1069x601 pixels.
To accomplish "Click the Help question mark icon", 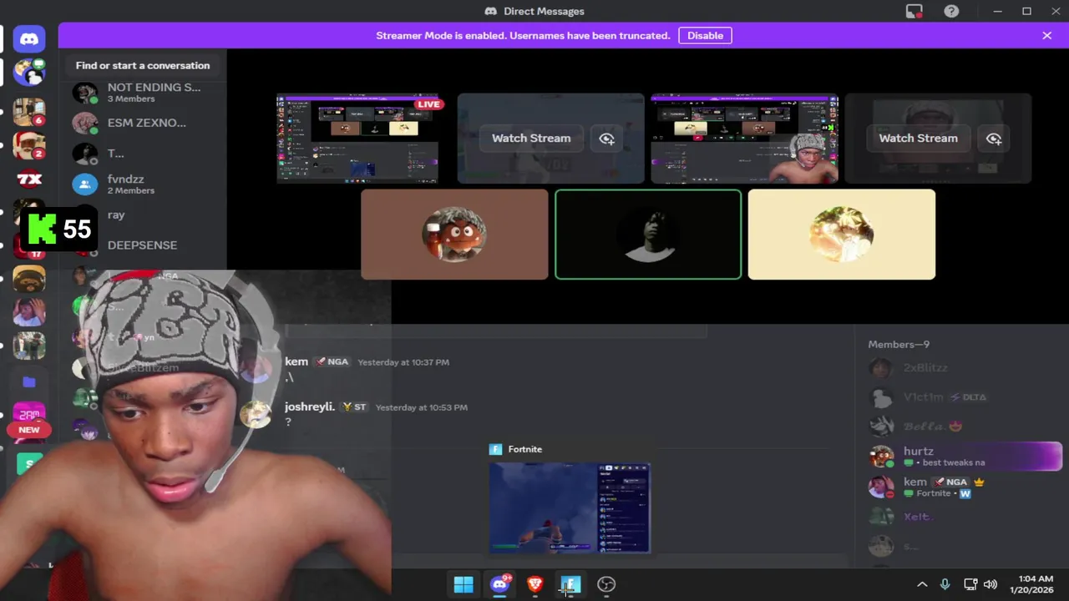I will coord(951,11).
